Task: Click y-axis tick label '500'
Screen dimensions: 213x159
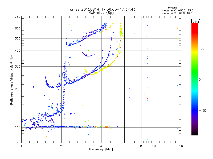Action: pos(18,38)
